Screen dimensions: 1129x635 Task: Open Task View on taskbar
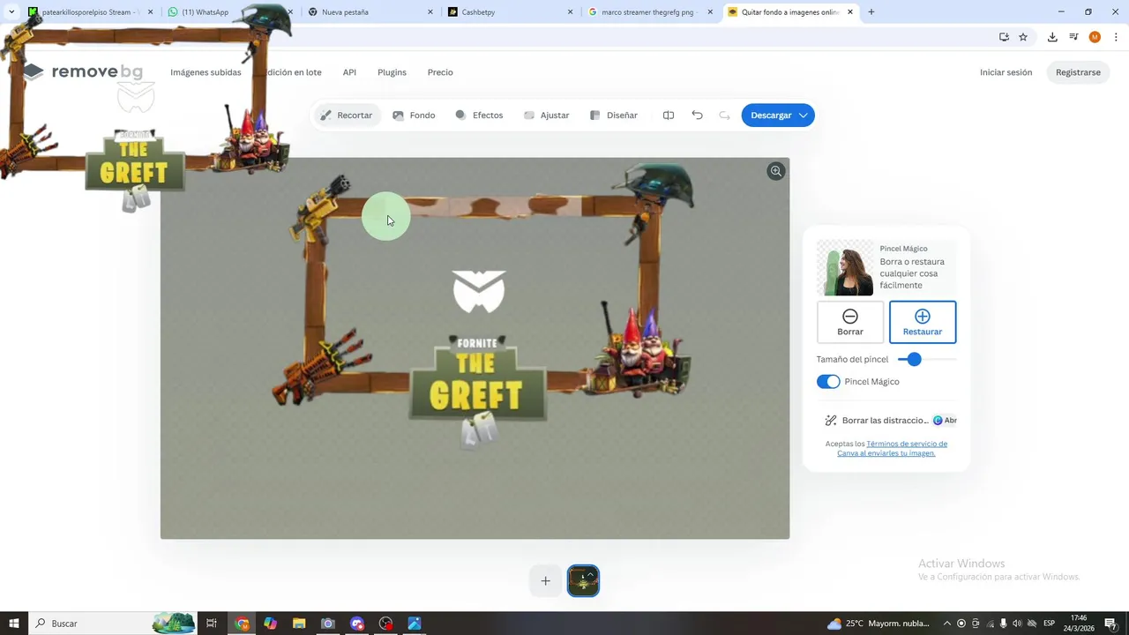click(212, 624)
